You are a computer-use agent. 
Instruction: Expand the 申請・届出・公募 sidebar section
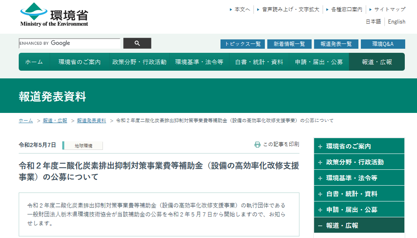[358, 209]
